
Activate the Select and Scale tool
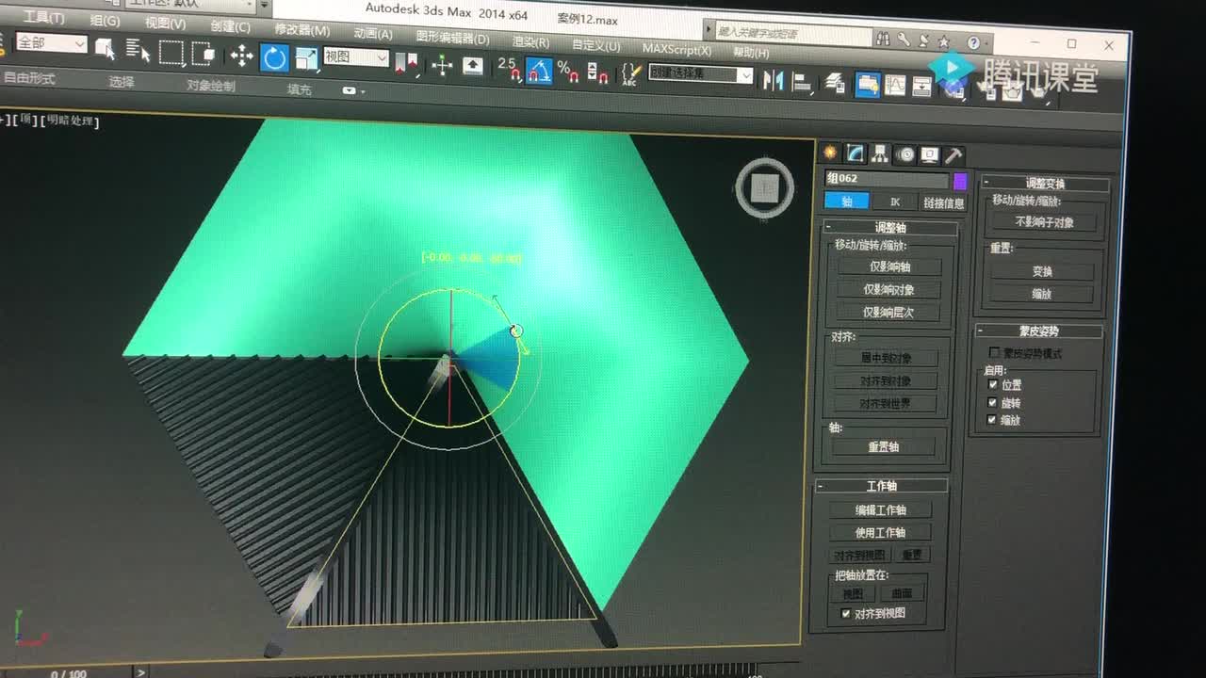[x=306, y=59]
